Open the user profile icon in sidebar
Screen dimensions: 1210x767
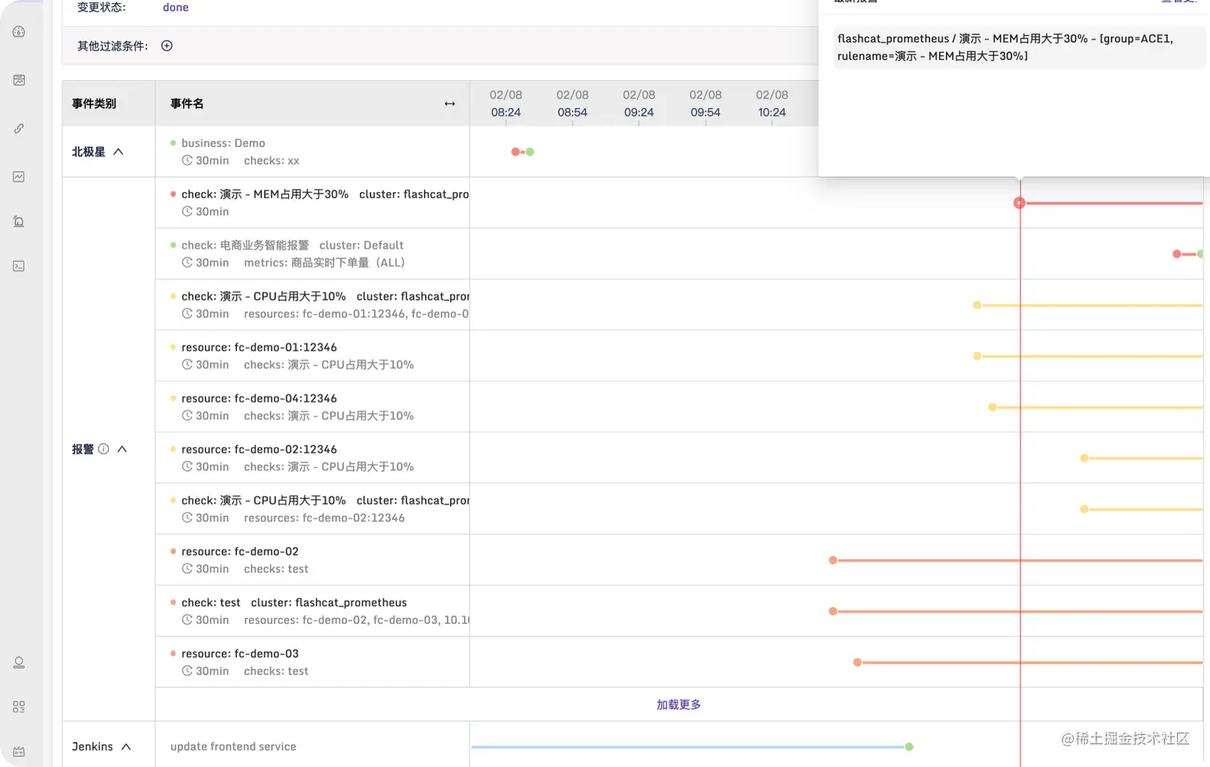(19, 662)
